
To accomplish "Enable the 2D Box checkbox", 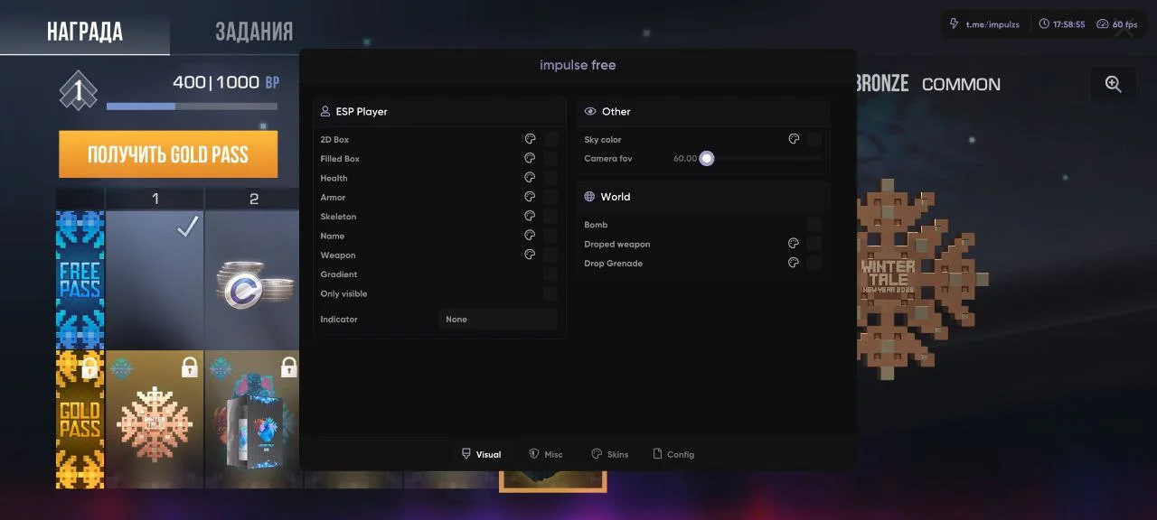I will (550, 139).
